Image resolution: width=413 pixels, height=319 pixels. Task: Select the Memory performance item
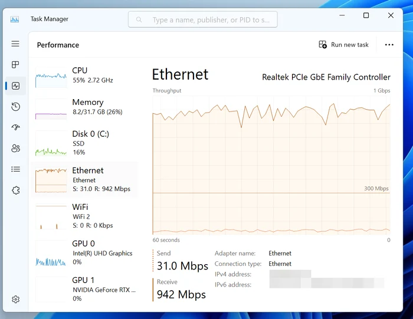(x=84, y=107)
